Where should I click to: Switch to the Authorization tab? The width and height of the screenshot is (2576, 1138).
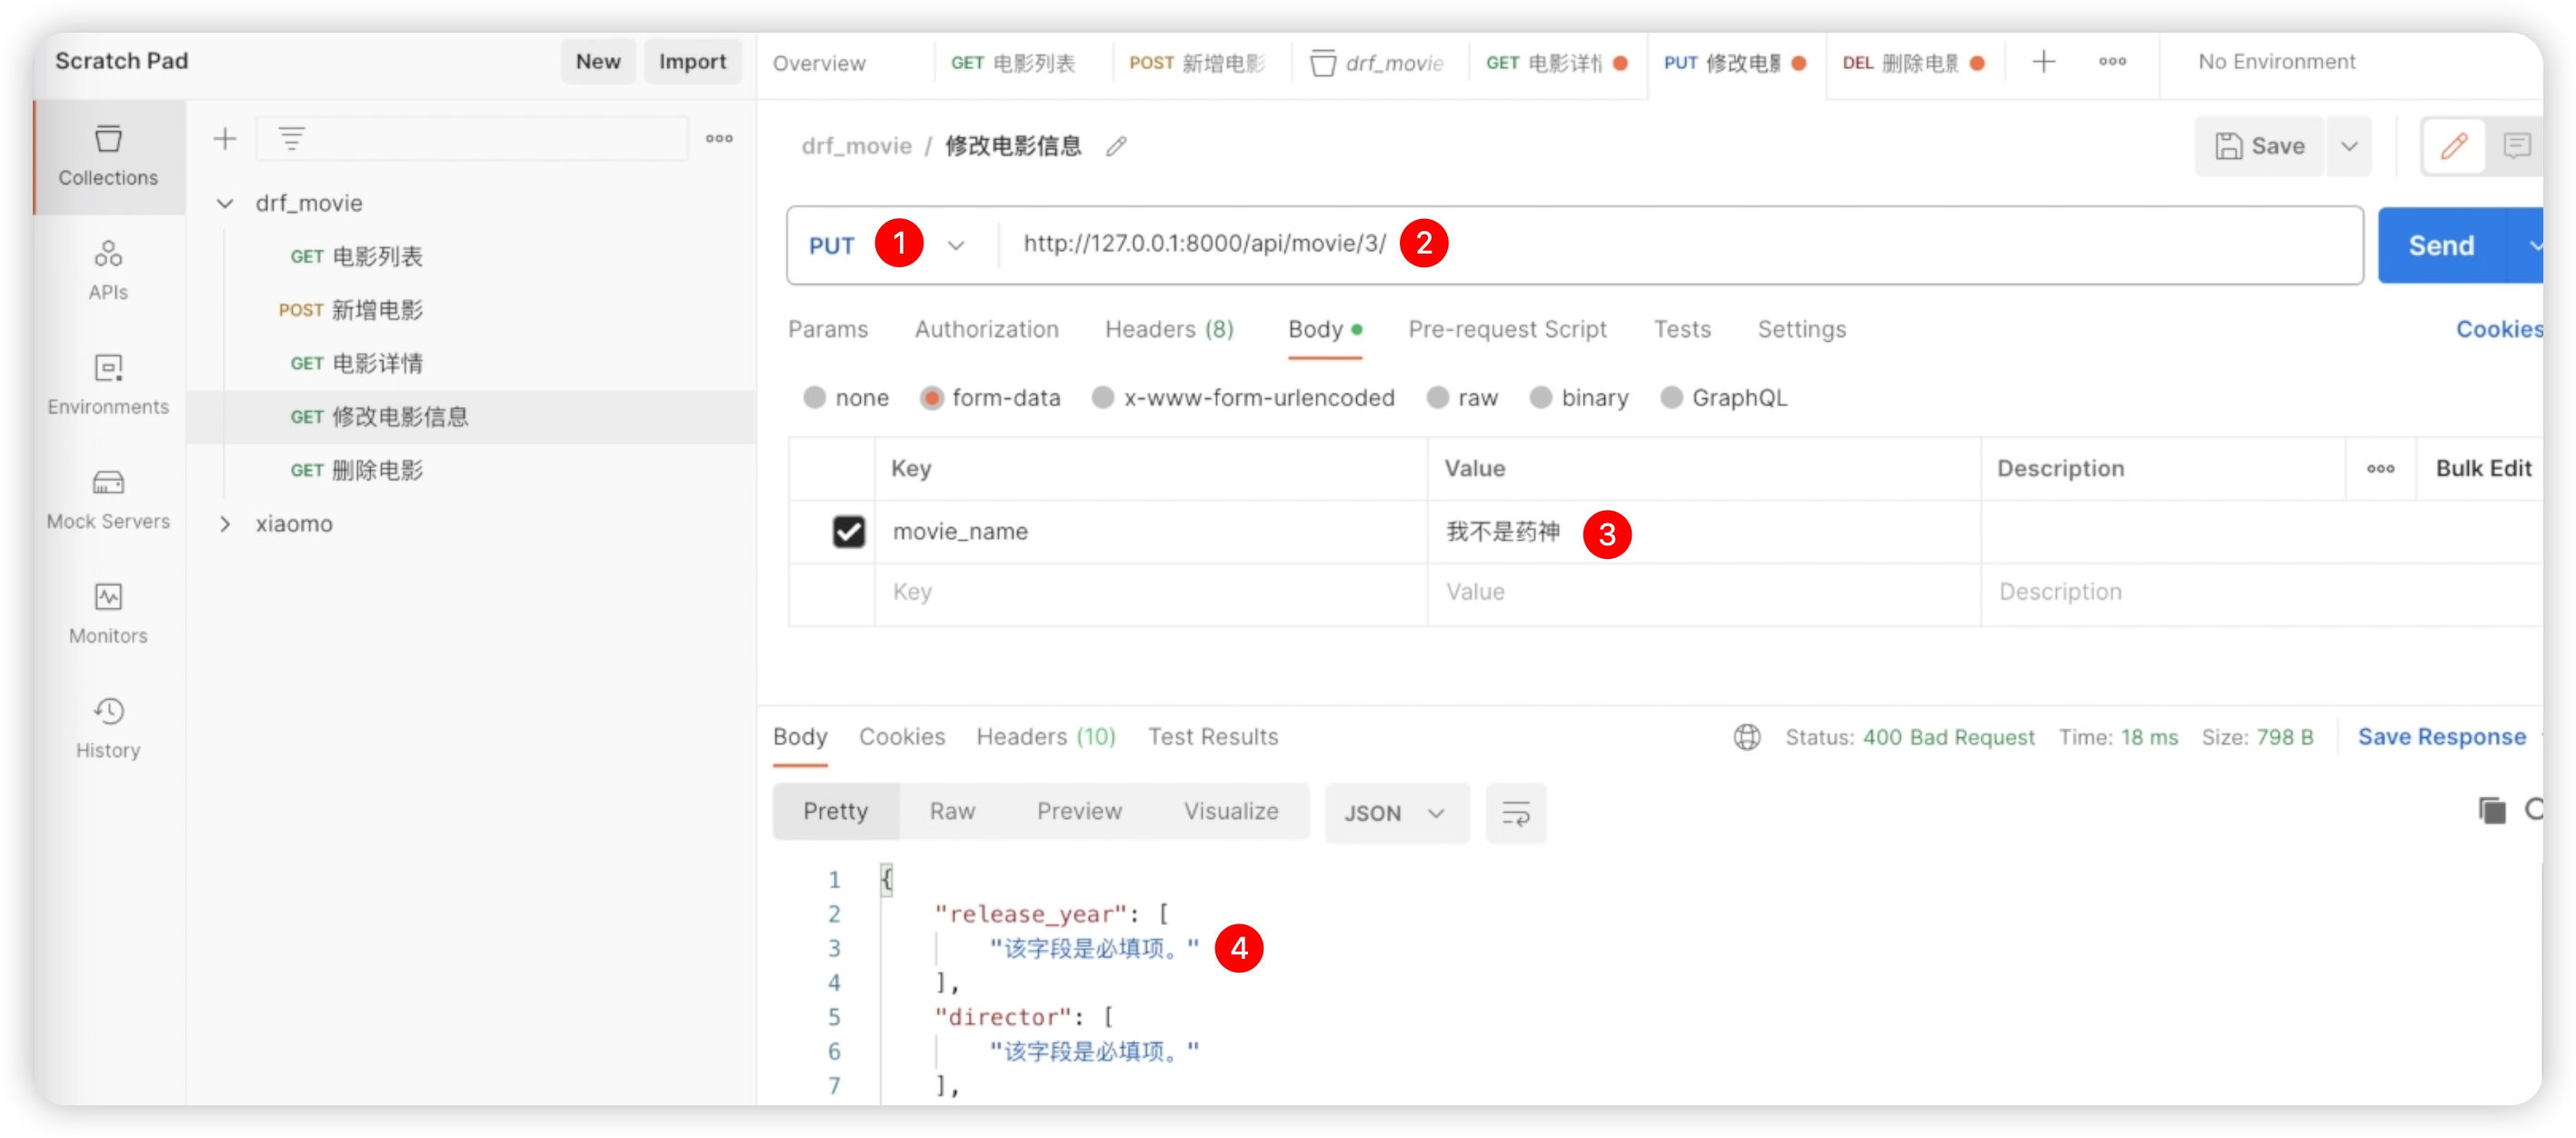986,329
